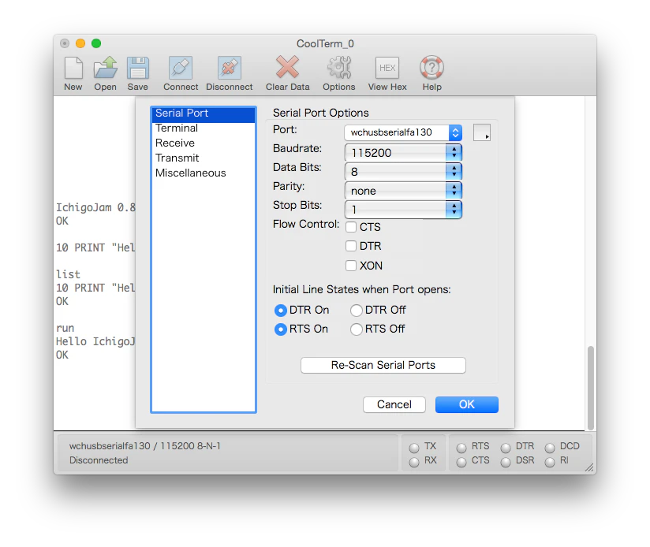Open the Parity dropdown showing none
650x547 pixels.
coord(403,191)
